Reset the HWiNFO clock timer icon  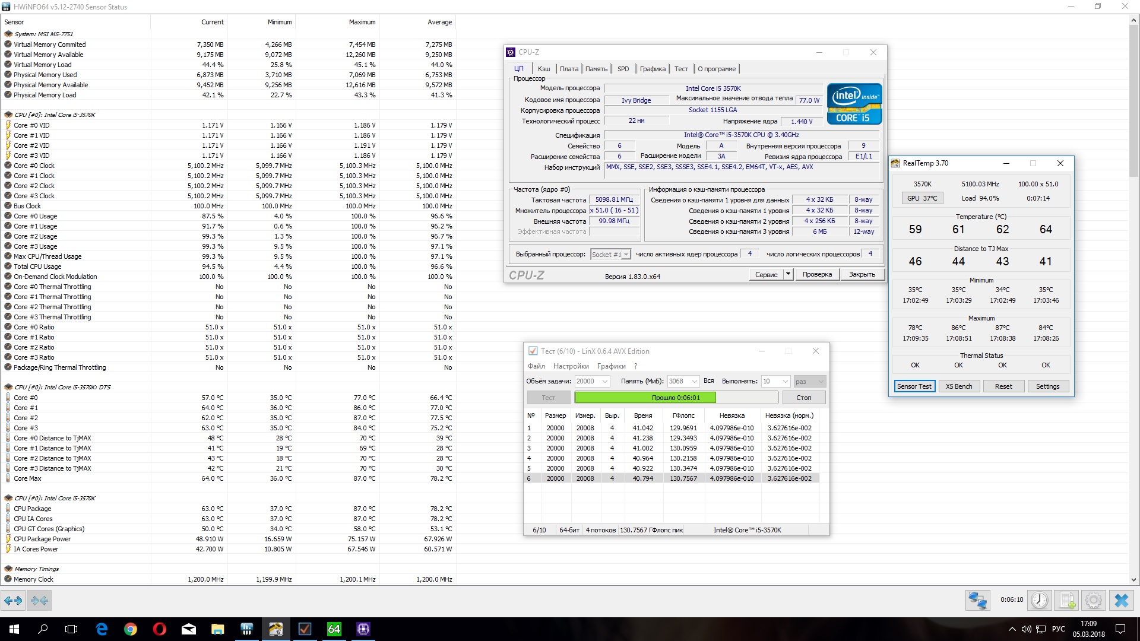pos(1039,600)
